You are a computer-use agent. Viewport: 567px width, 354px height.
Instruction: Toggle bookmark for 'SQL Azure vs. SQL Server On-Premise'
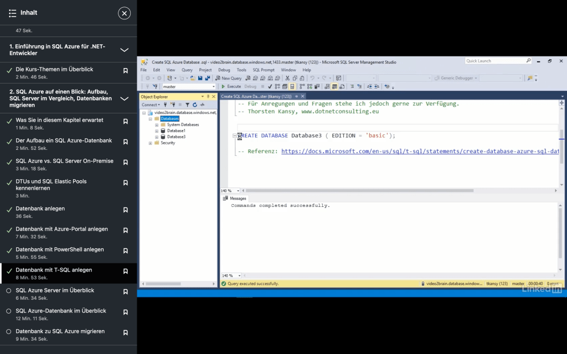point(126,163)
